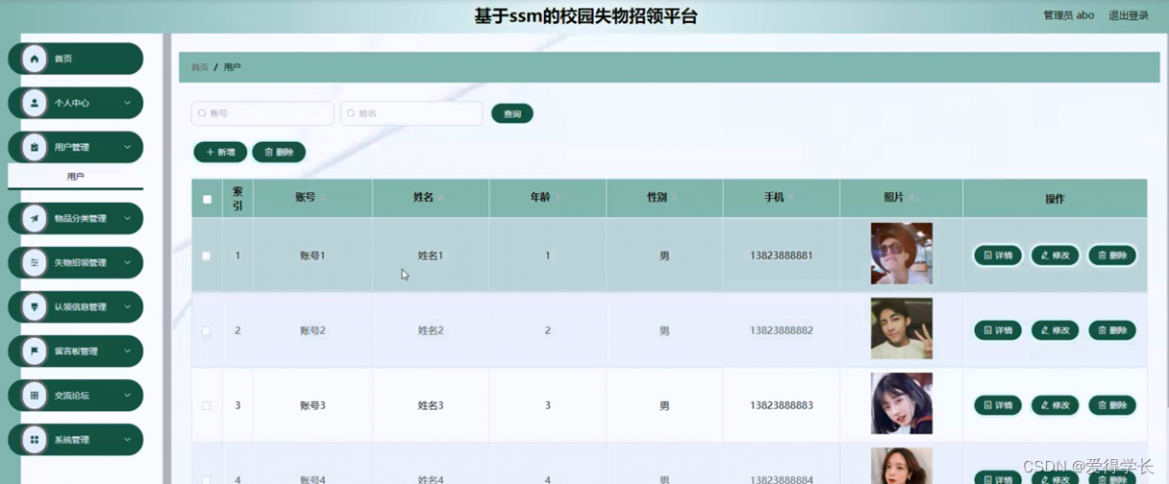Image resolution: width=1169 pixels, height=484 pixels.
Task: Check the checkbox for row 账号3
Action: [x=206, y=405]
